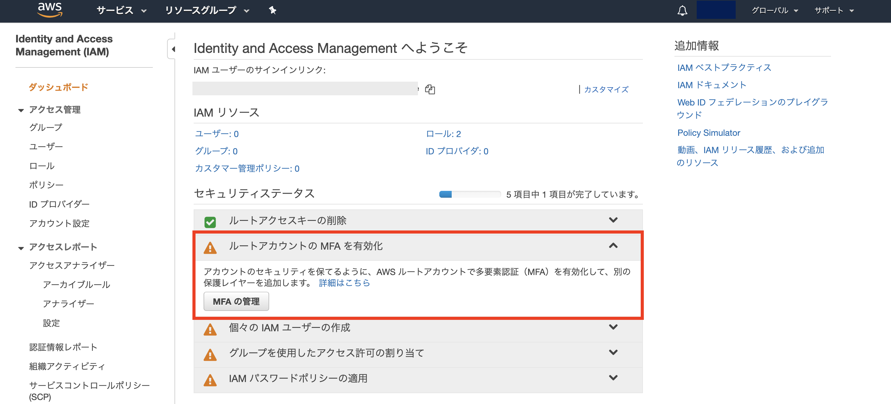This screenshot has height=404, width=891.
Task: Open IAM ベストプラクティス link
Action: tap(724, 67)
